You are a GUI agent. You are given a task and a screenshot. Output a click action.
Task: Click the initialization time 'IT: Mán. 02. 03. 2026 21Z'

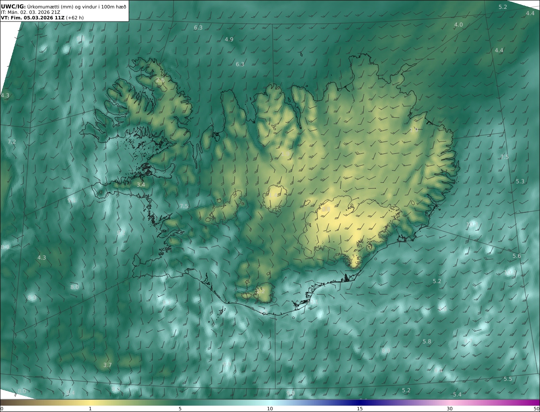[30, 12]
